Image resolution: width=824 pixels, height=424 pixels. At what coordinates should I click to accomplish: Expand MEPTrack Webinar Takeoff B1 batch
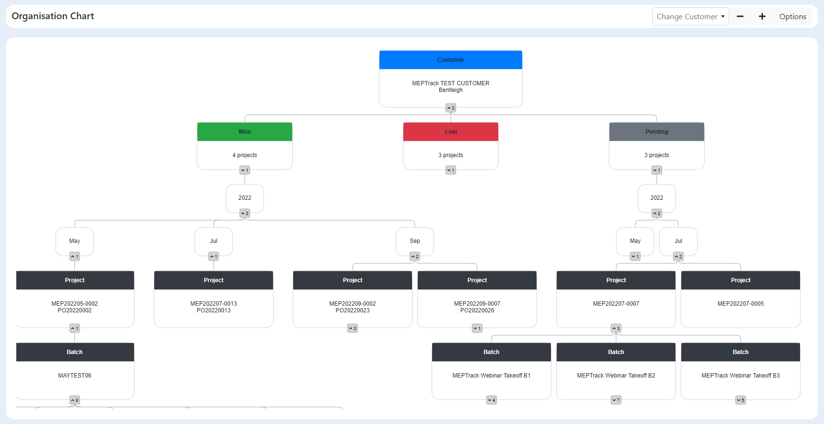click(492, 400)
